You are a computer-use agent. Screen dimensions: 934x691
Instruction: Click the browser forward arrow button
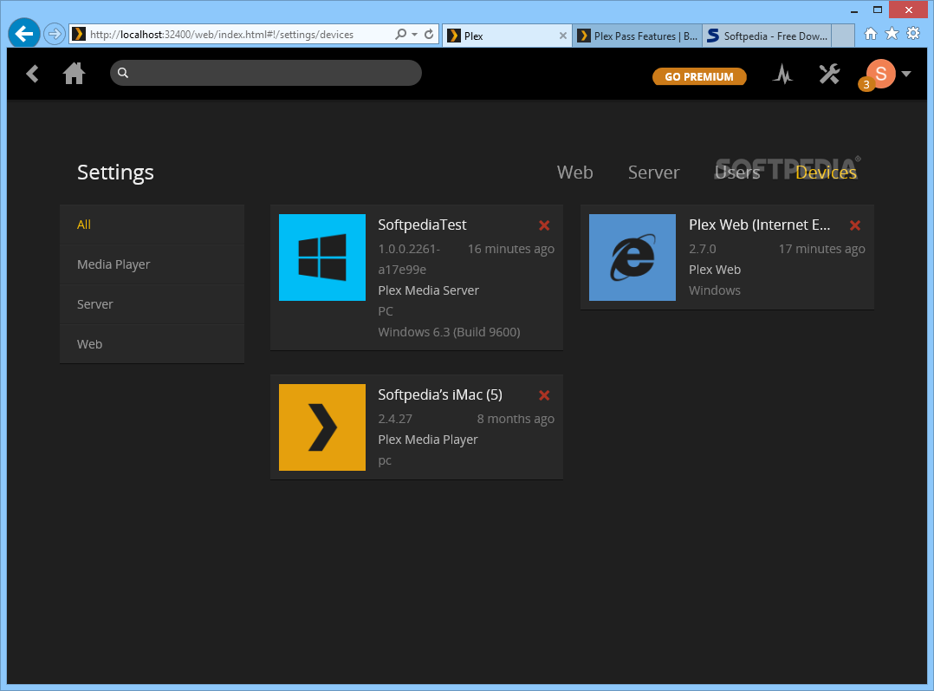tap(55, 34)
